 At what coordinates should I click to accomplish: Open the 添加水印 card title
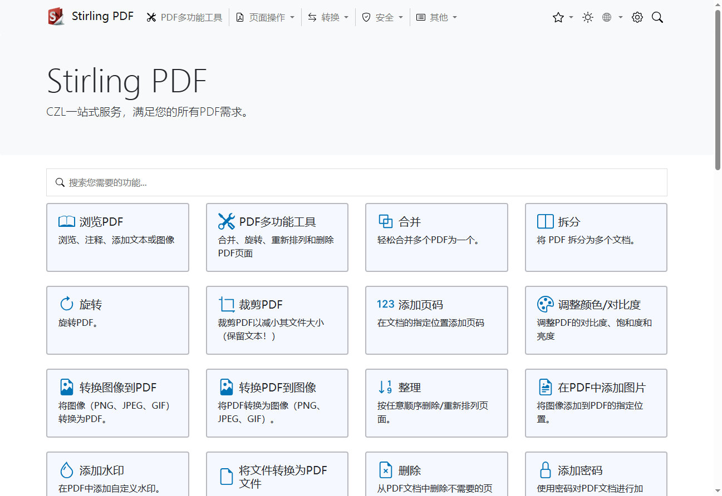click(x=102, y=470)
